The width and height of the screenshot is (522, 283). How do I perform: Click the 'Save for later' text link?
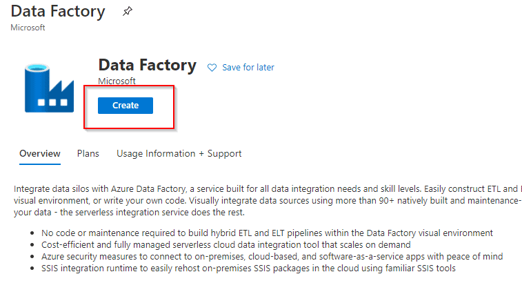click(248, 68)
